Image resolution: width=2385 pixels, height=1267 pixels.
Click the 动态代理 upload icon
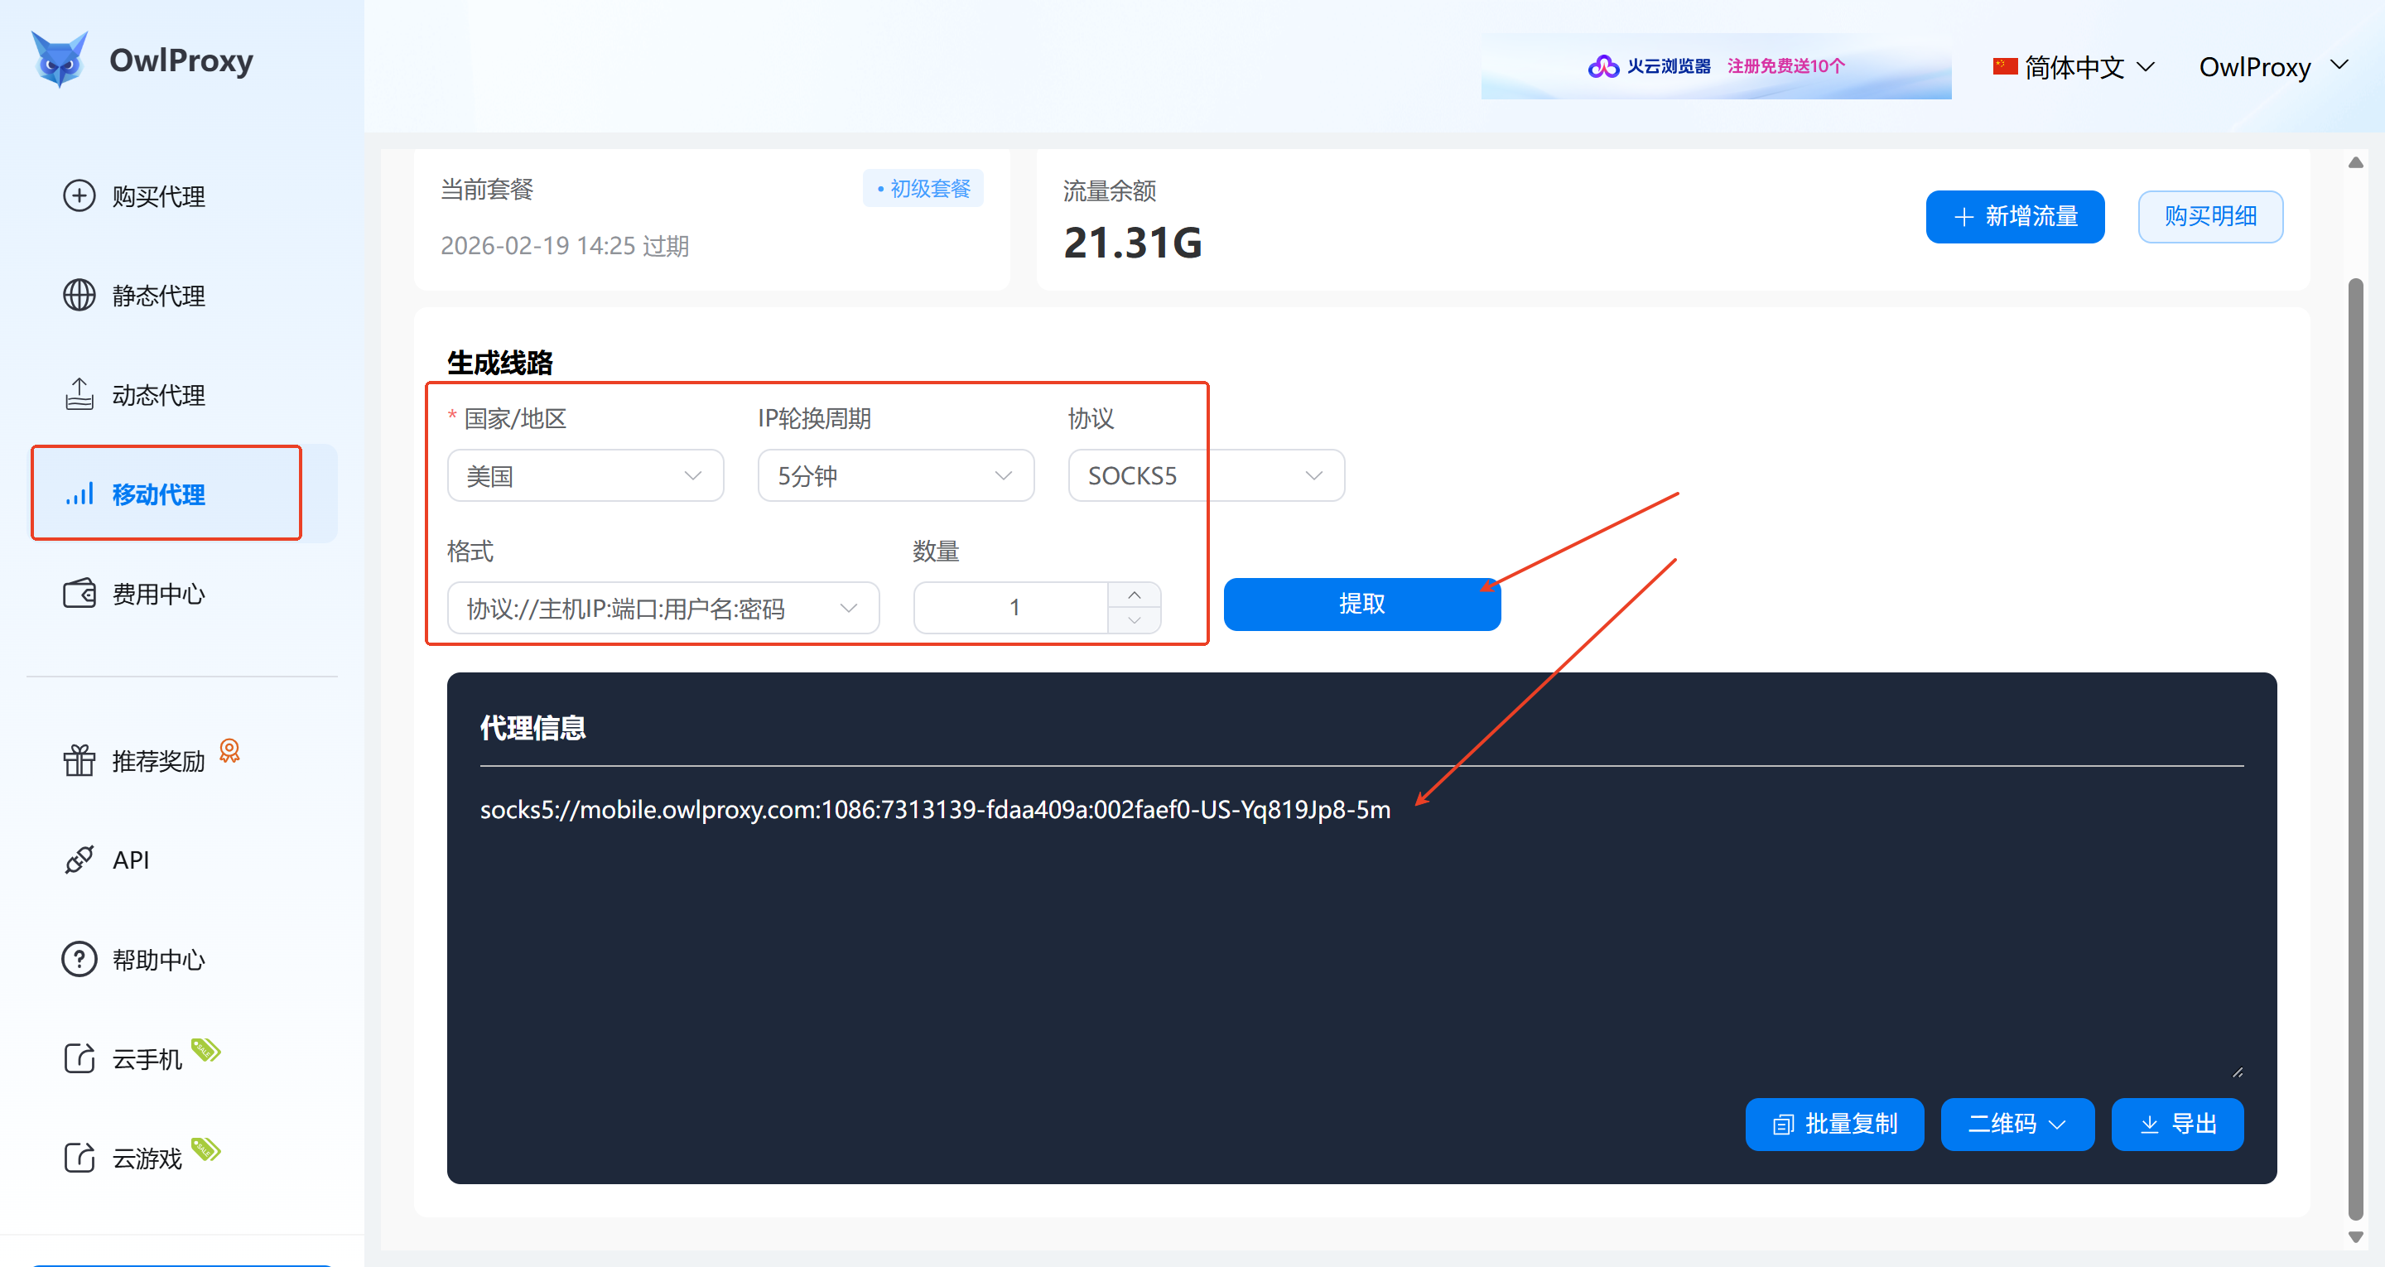tap(79, 394)
